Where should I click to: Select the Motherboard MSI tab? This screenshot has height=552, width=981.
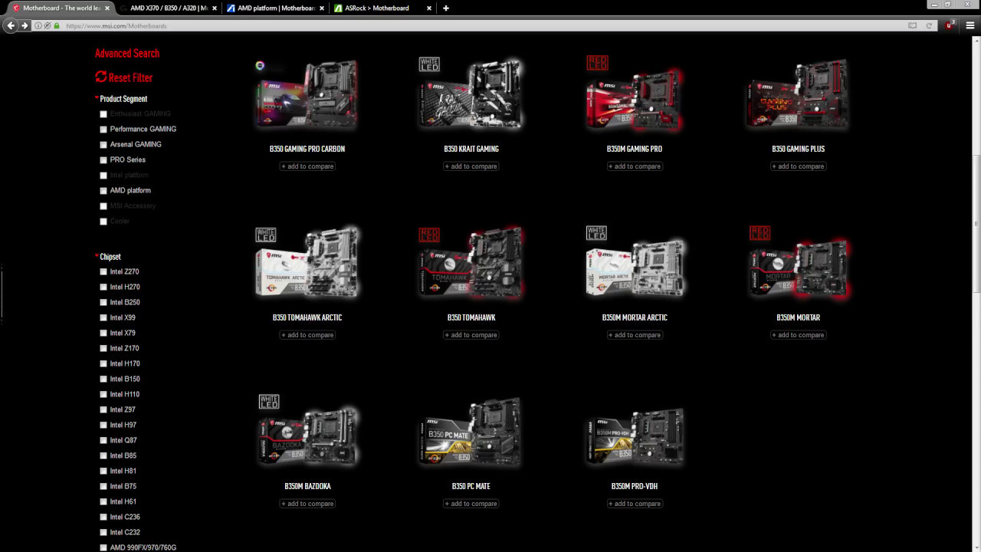(x=61, y=8)
